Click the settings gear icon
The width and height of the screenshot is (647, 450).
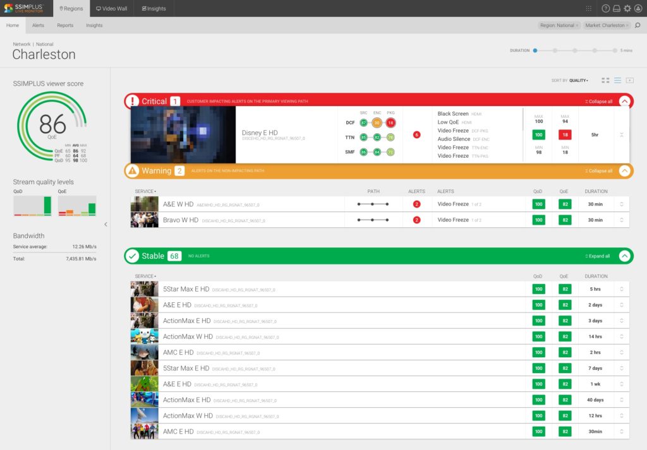[627, 8]
